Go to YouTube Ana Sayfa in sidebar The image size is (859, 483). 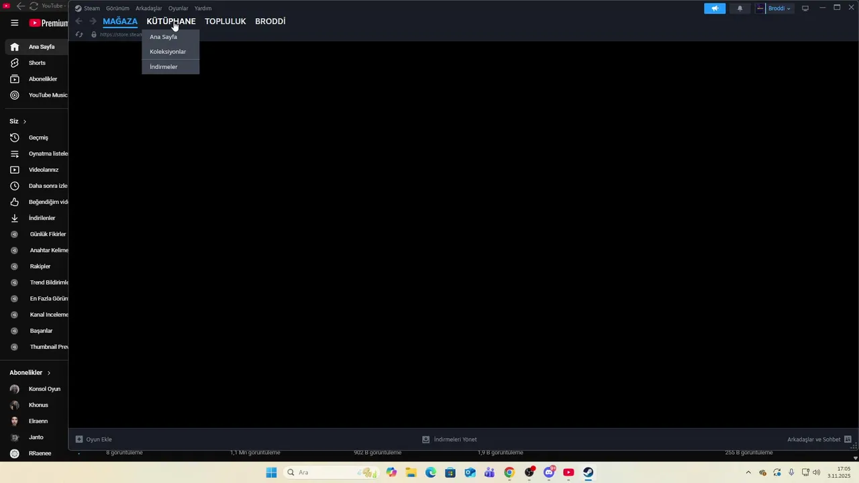37,47
